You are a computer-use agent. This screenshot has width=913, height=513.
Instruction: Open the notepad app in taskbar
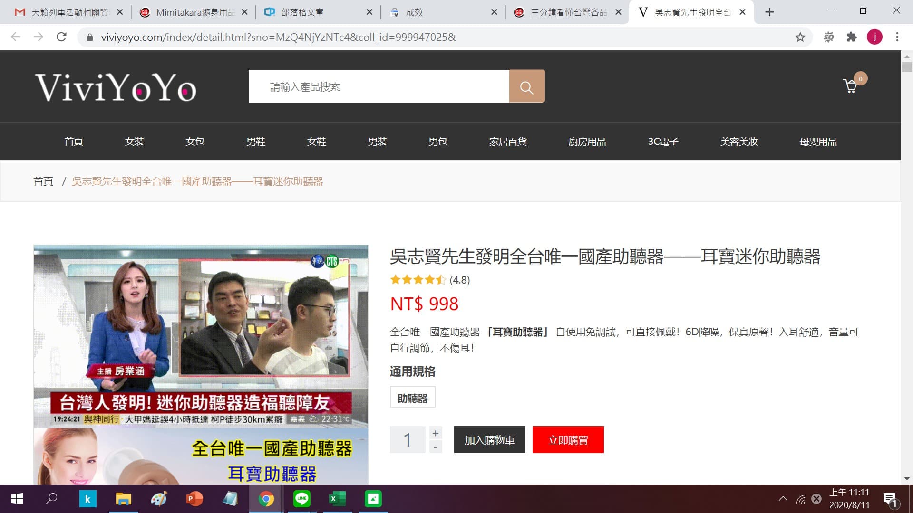[230, 499]
